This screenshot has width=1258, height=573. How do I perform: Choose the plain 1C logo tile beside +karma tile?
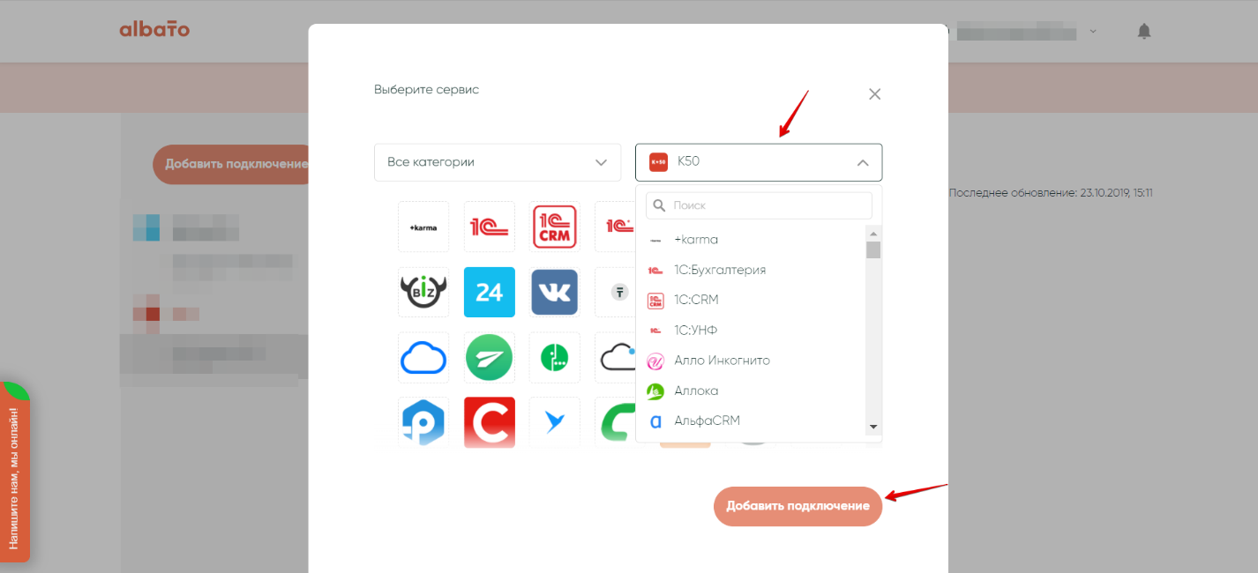490,227
